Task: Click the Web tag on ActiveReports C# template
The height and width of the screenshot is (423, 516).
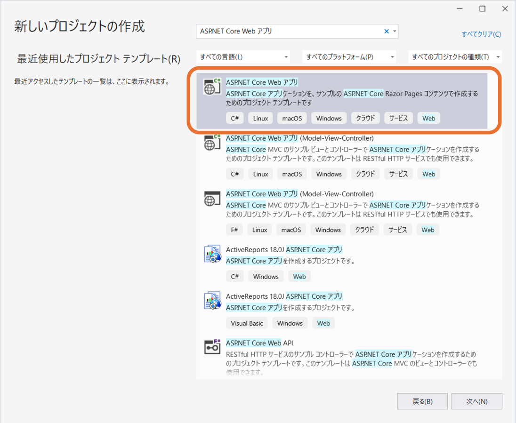Action: (299, 277)
